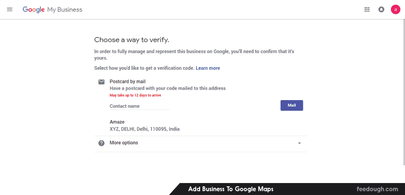Click the My Business header text

tap(65, 10)
